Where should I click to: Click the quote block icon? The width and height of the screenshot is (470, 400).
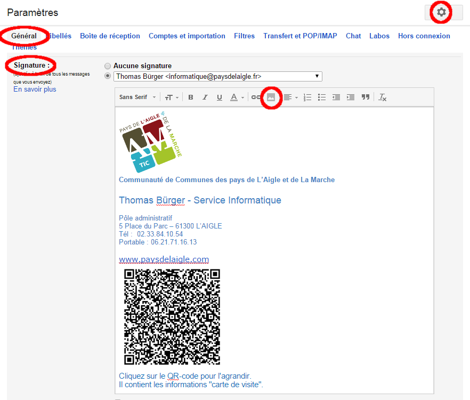(366, 97)
